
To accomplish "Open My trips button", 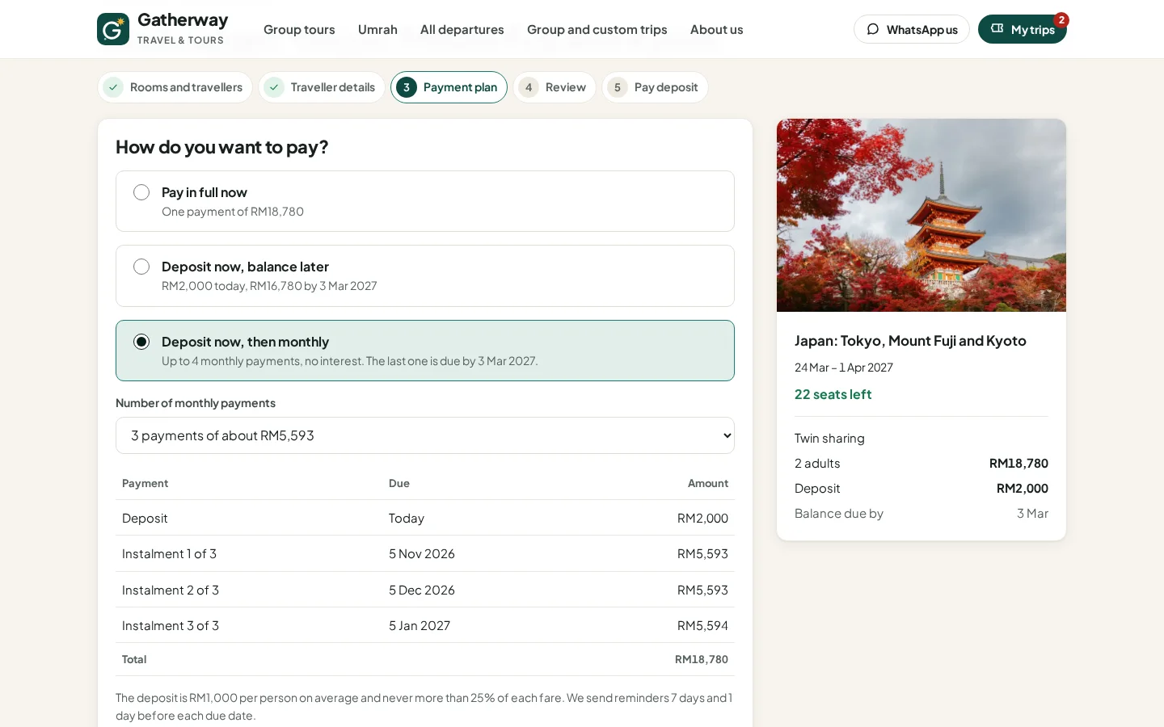I will point(1023,29).
